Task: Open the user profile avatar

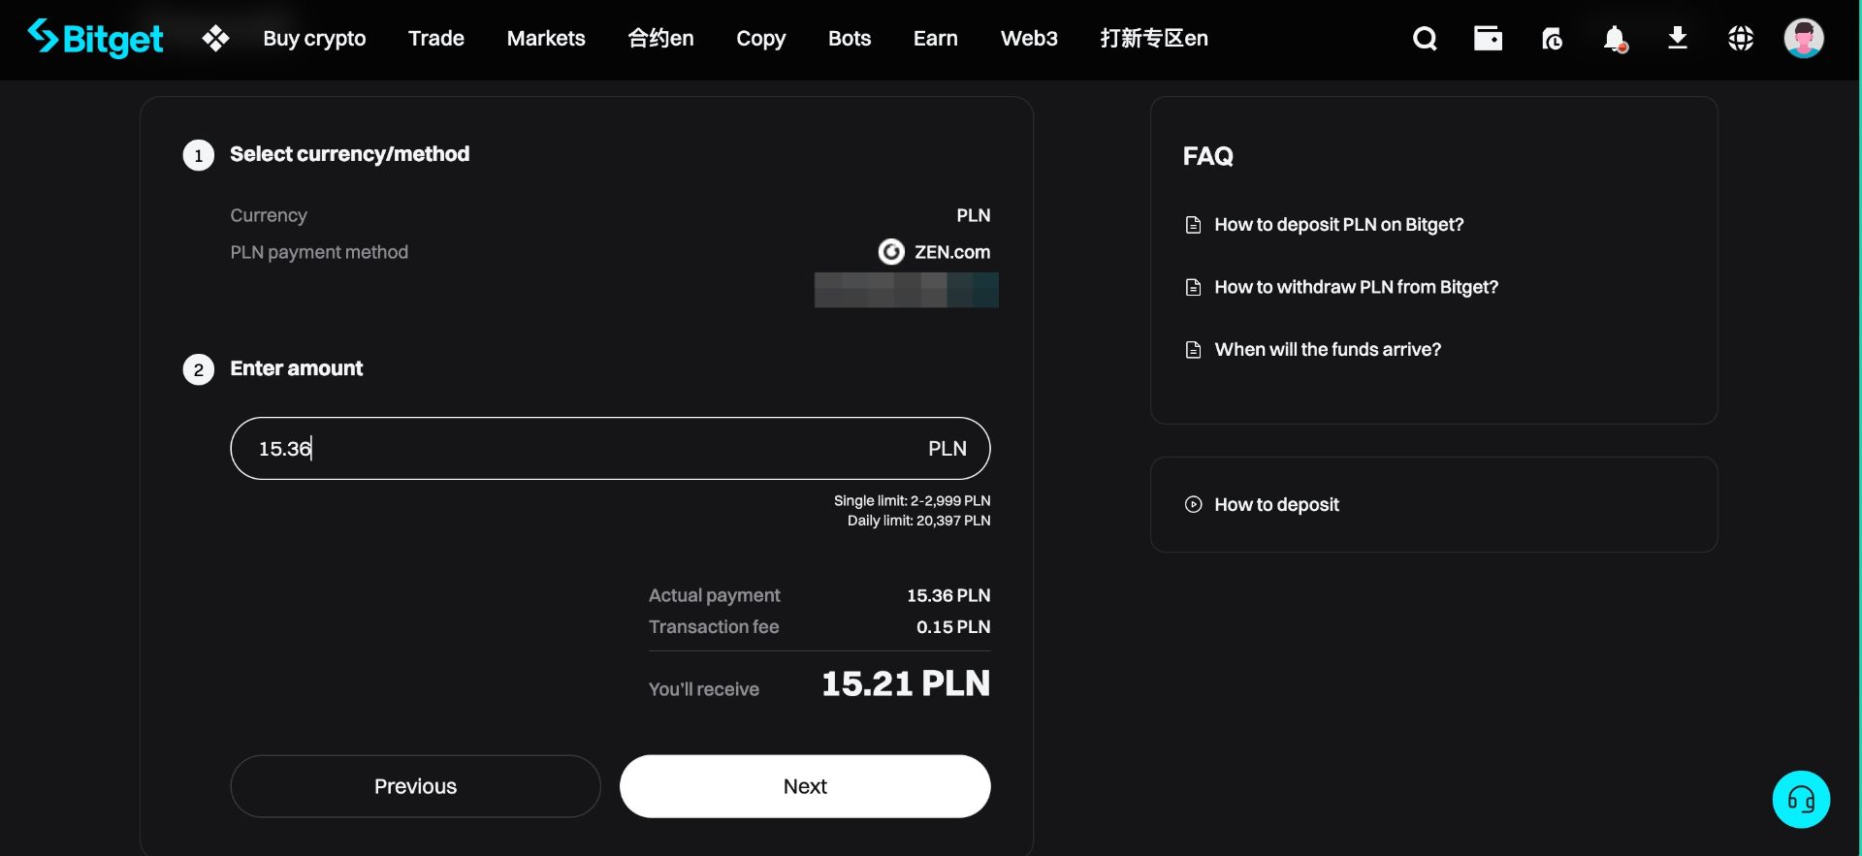Action: [1804, 39]
